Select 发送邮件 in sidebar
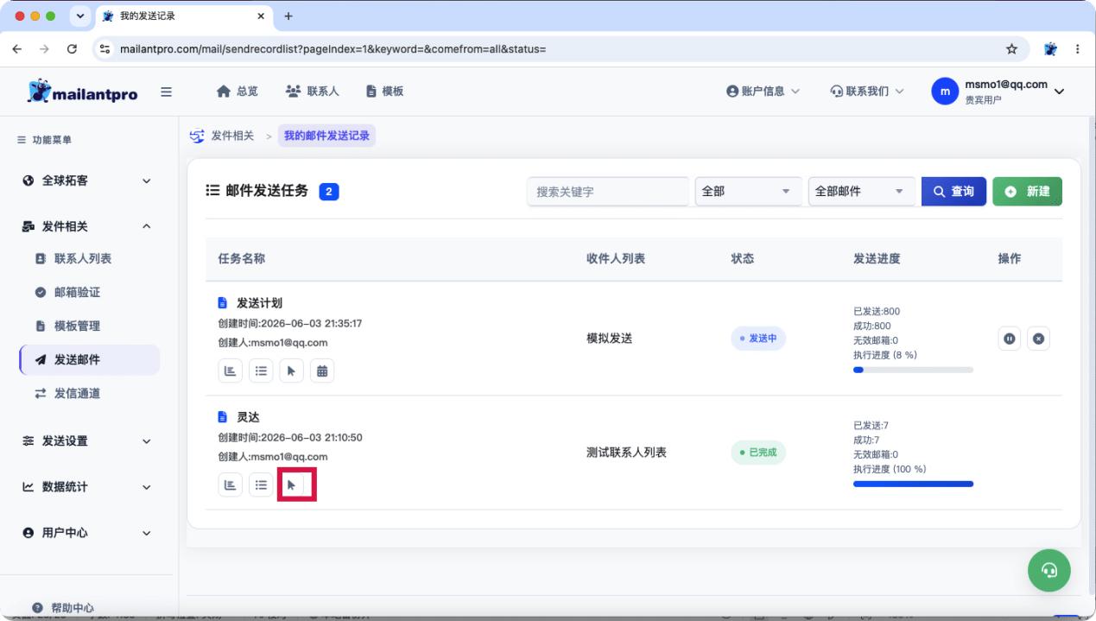This screenshot has width=1096, height=621. (90, 359)
